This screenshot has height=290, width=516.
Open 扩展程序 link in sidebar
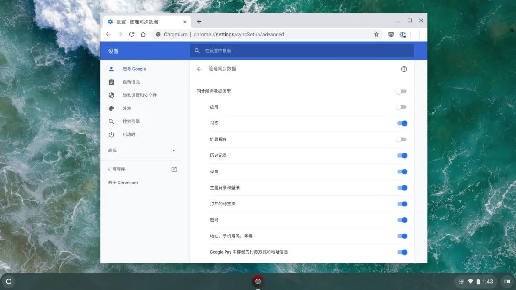pyautogui.click(x=117, y=169)
